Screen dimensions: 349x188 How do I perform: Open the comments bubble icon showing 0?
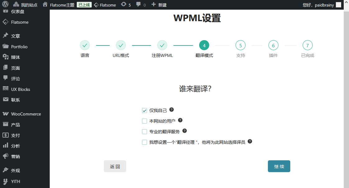tap(141, 5)
